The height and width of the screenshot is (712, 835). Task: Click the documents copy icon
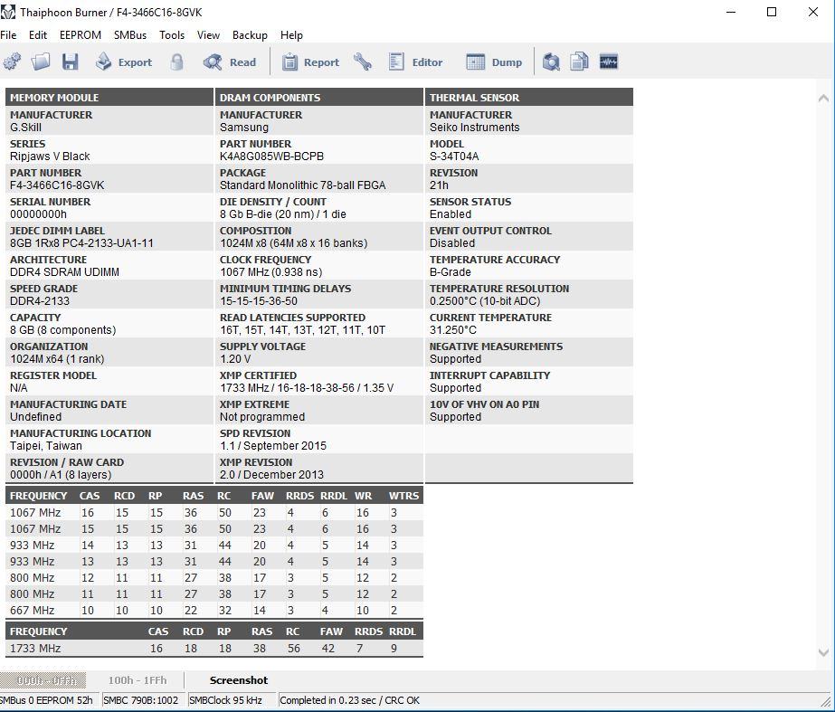579,62
